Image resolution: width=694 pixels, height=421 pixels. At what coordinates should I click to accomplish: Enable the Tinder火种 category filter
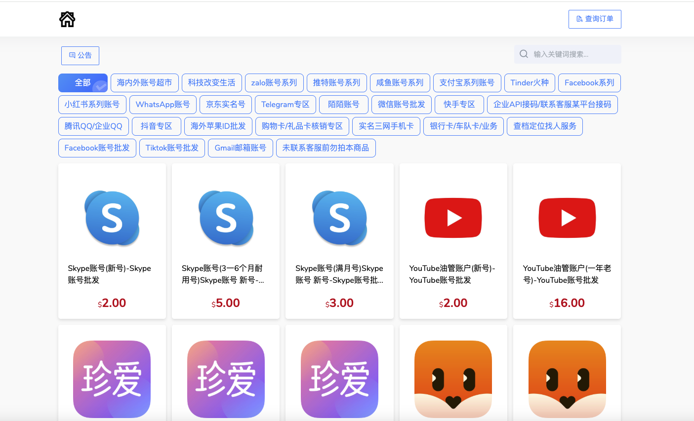530,83
